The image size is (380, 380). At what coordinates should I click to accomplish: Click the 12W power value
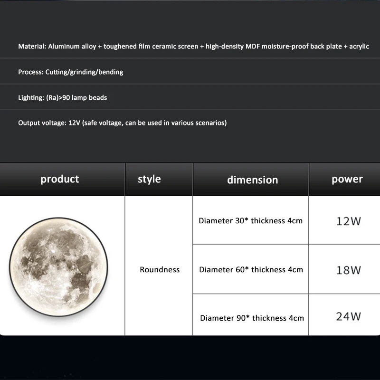click(x=349, y=221)
